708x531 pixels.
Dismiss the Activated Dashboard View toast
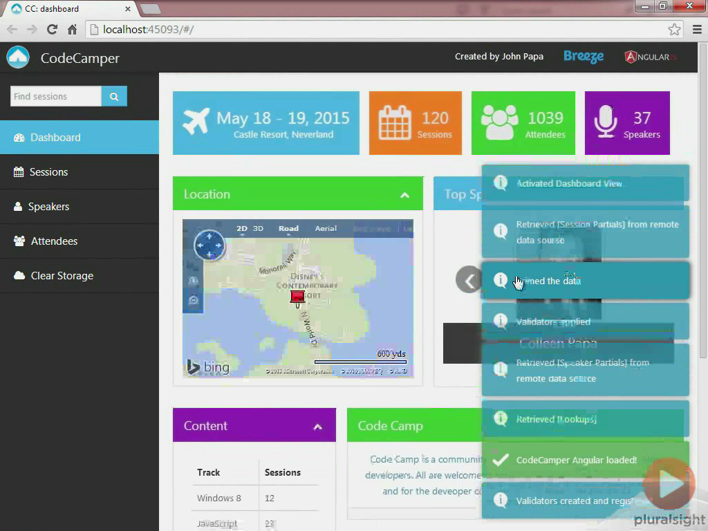click(x=585, y=183)
